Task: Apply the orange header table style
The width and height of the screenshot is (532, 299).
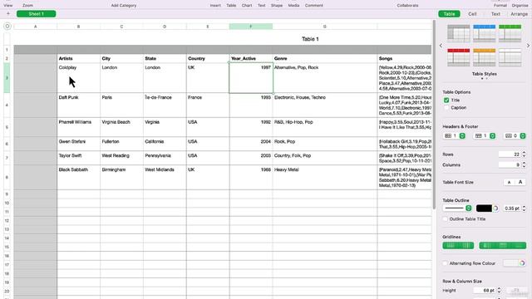Action: click(x=484, y=57)
